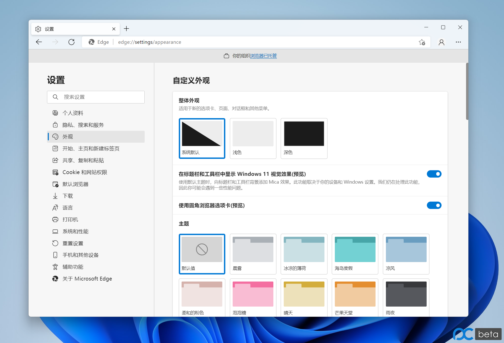Select 外观 in the sidebar

tap(96, 137)
